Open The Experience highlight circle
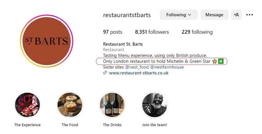 27,105
